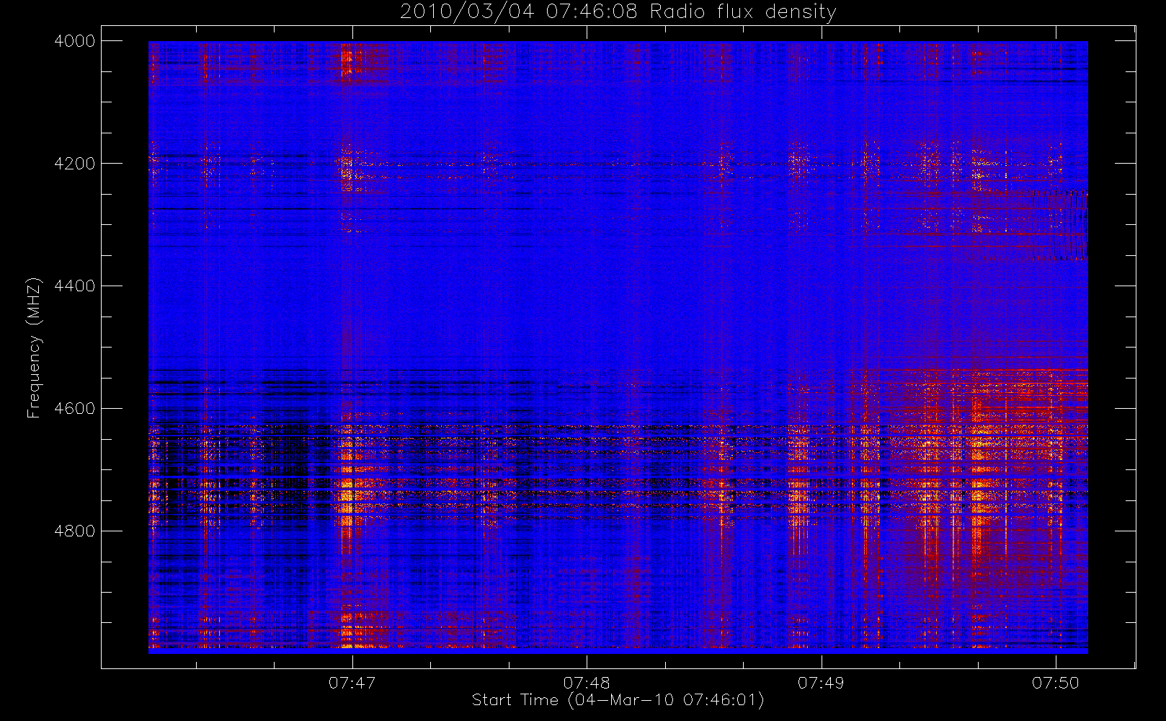1166x721 pixels.
Task: Click the '07:50' time axis label
Action: click(1056, 683)
